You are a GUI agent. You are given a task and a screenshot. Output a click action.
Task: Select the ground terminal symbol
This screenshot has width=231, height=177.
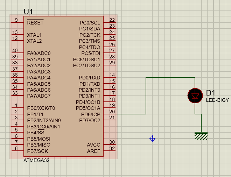(201, 136)
